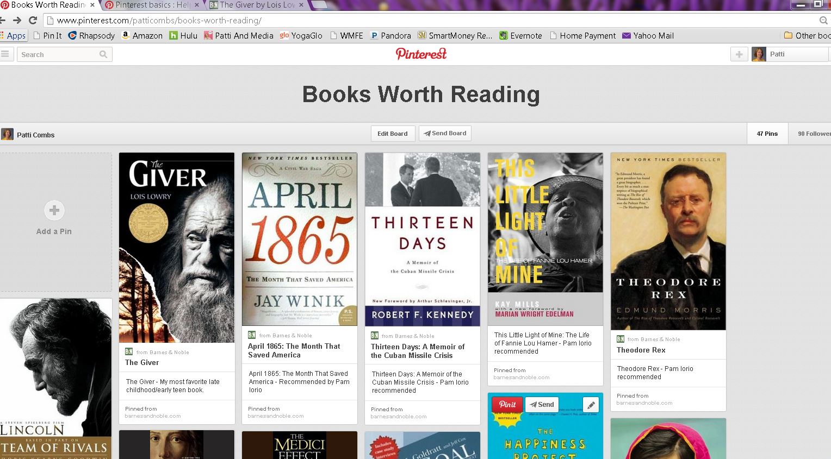Open the Theodore Rex book cover pin
Screen dimensions: 831x459
point(668,241)
